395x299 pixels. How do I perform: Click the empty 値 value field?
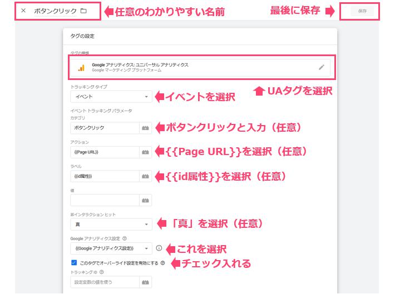[x=105, y=200]
